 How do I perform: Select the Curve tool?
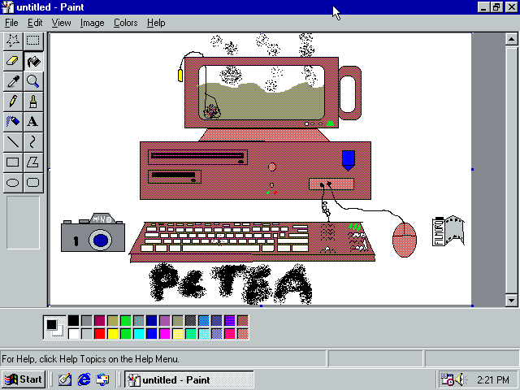click(x=33, y=142)
